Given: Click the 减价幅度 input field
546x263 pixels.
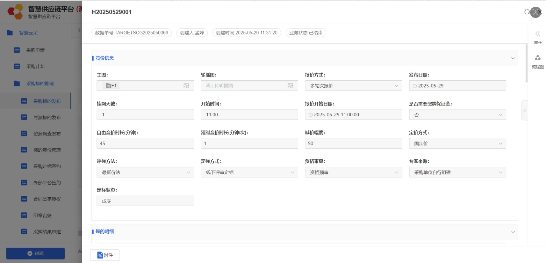Looking at the screenshot, I should click(x=354, y=143).
